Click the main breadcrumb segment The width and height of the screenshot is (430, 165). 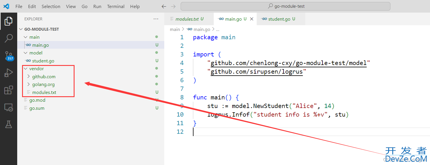[175, 29]
